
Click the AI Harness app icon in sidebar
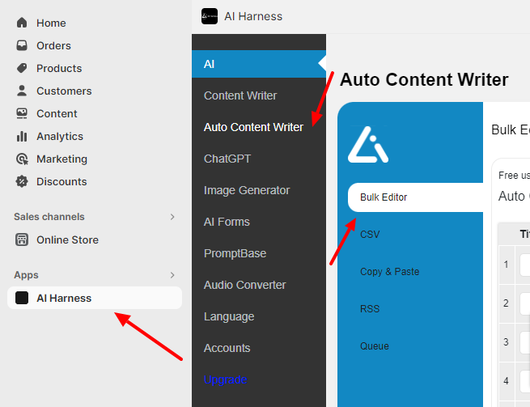(22, 298)
